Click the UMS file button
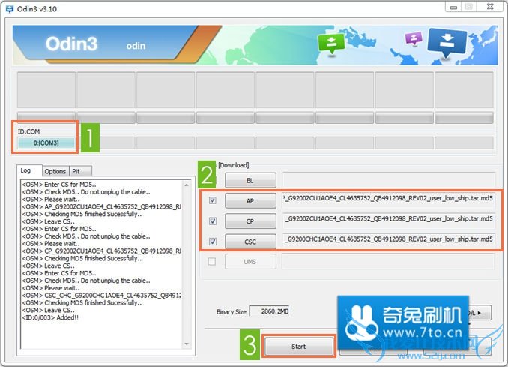Screen dimensions: 508x367 coord(250,261)
